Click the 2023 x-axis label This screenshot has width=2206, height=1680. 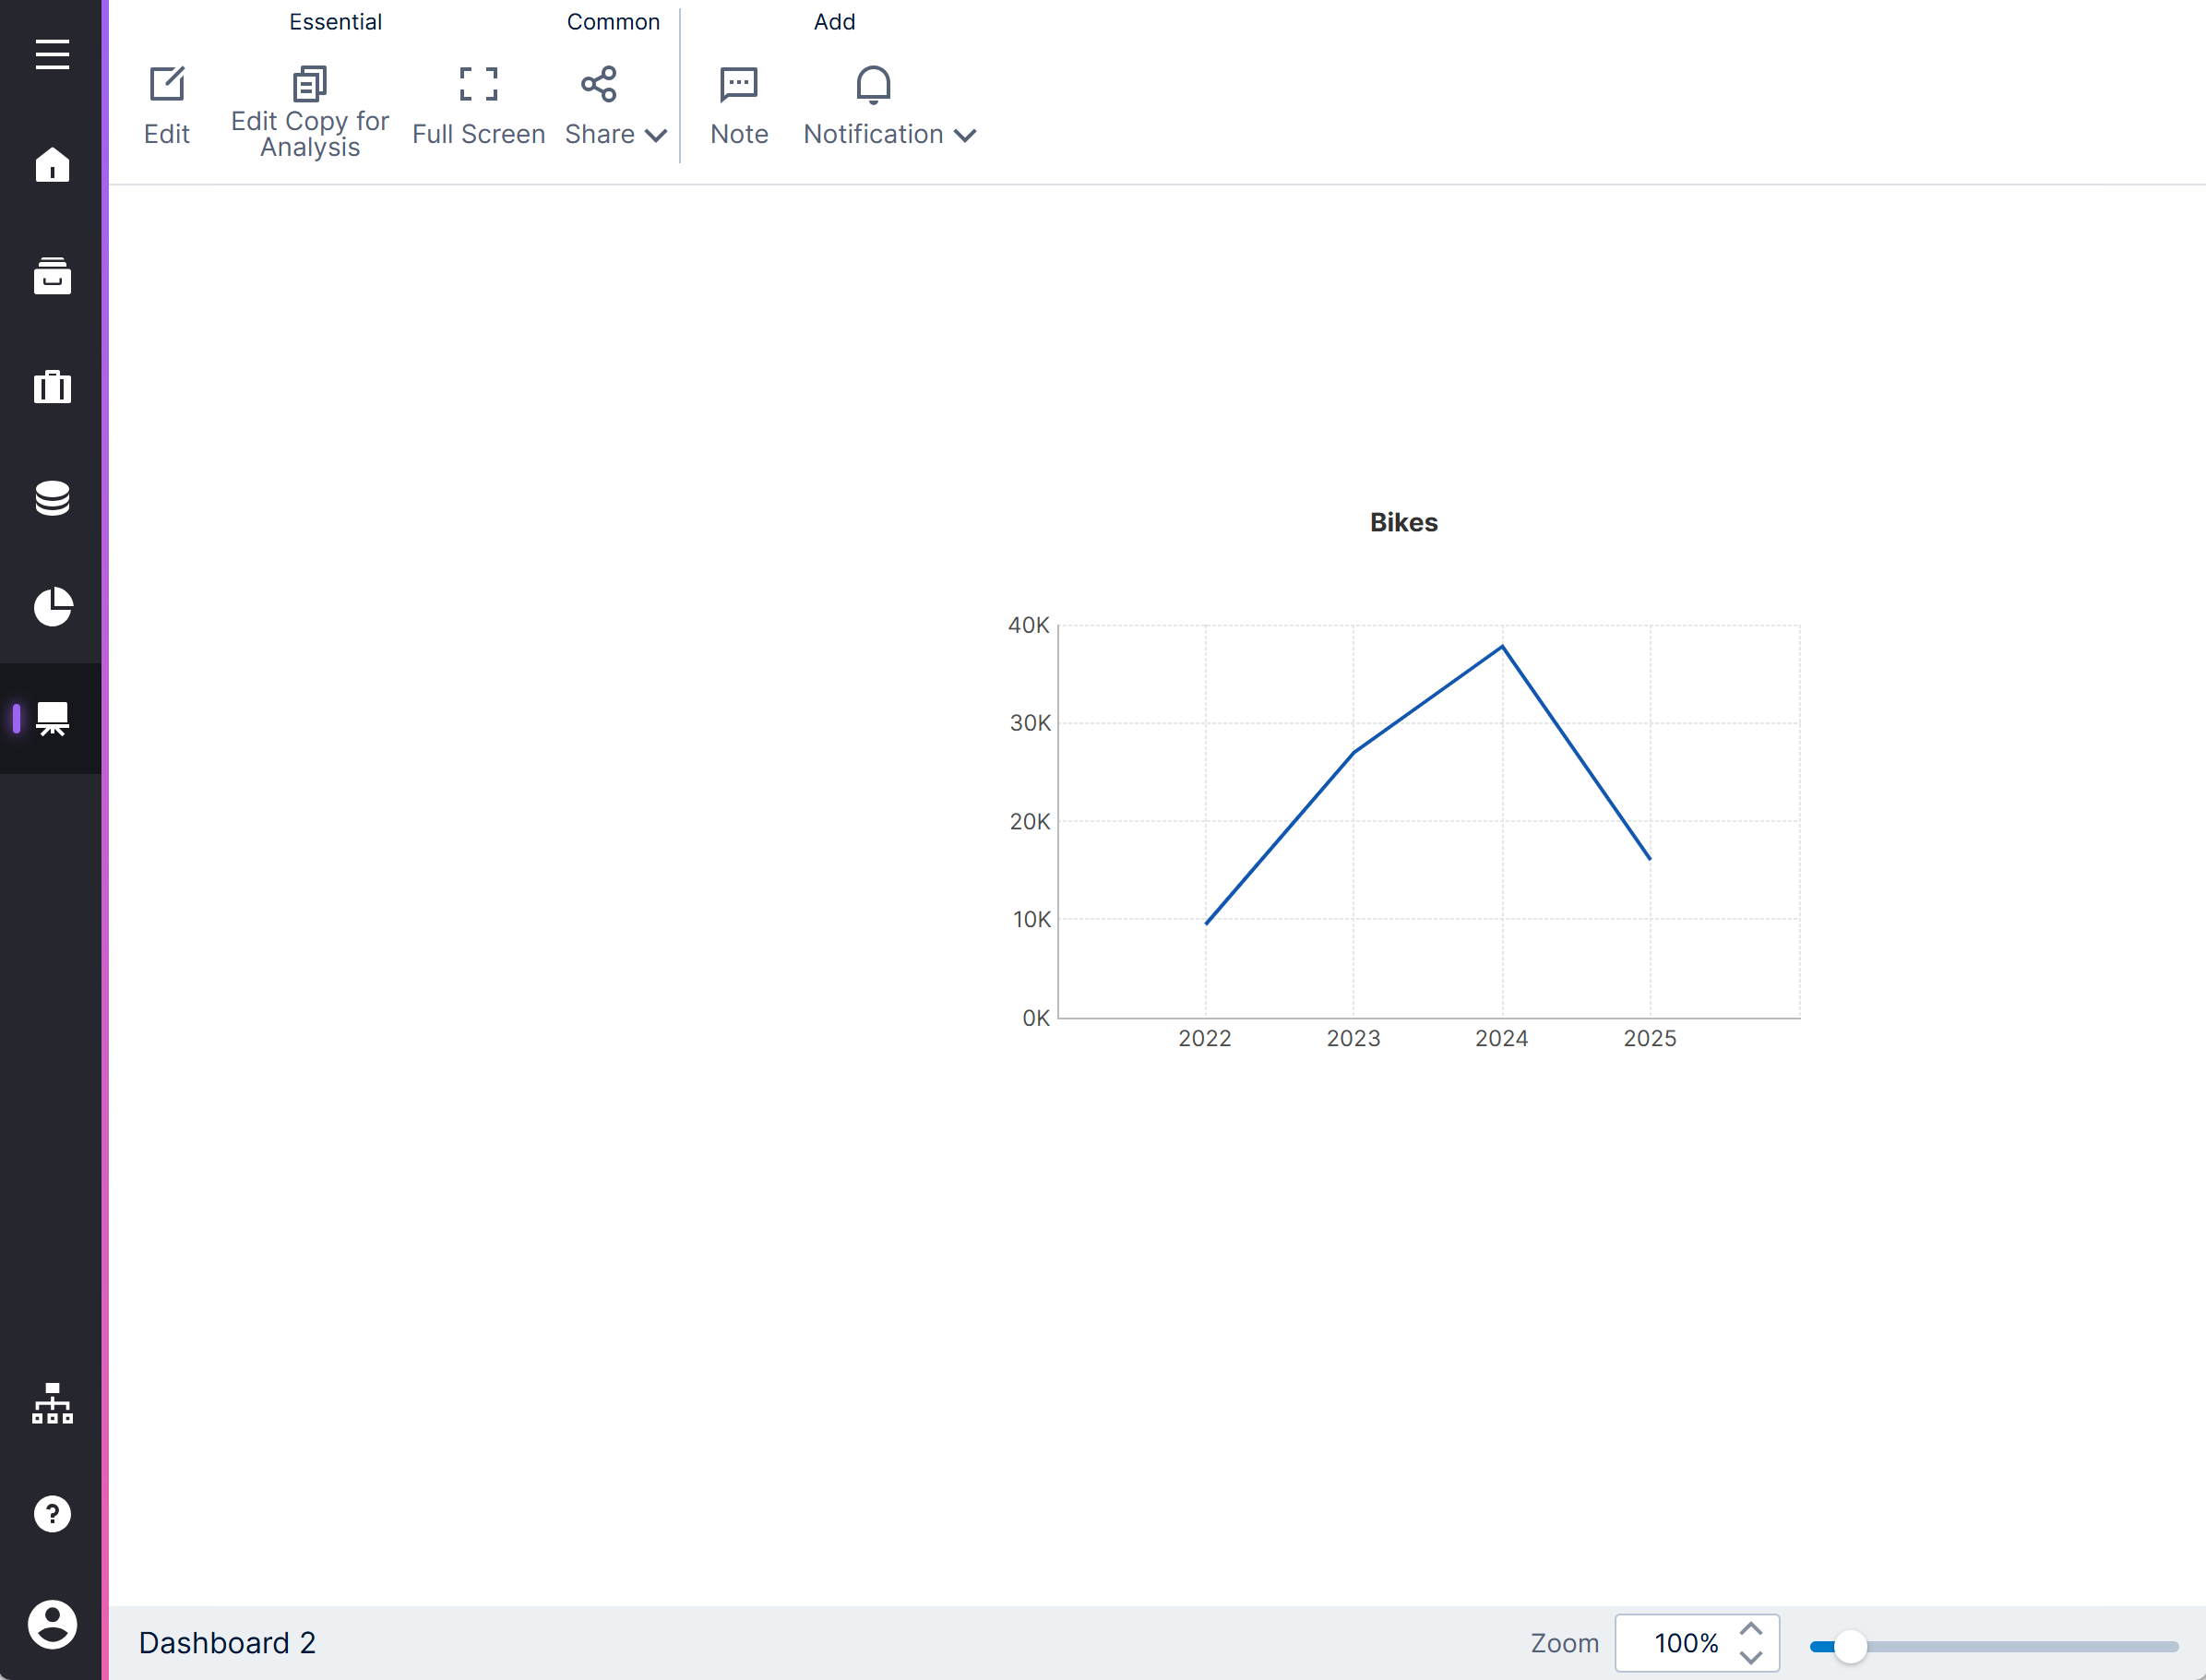pyautogui.click(x=1353, y=1039)
